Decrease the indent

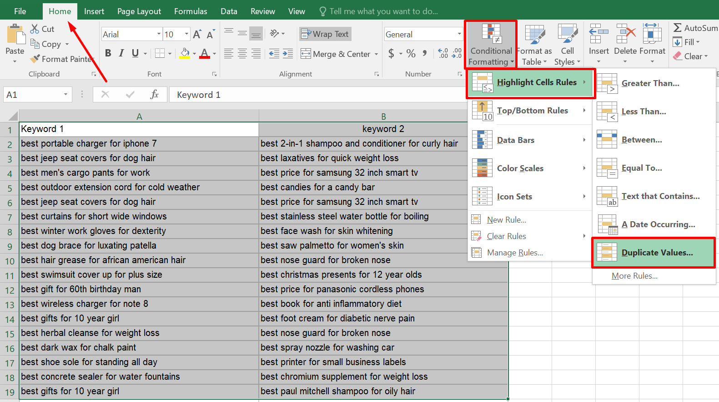pyautogui.click(x=274, y=54)
